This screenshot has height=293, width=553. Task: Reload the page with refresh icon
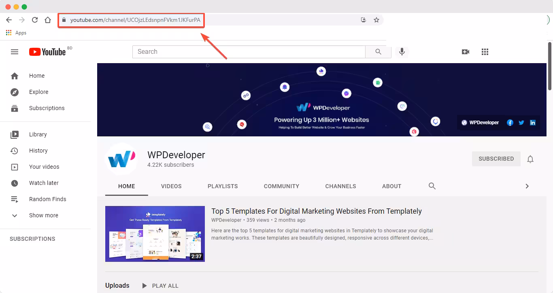35,20
